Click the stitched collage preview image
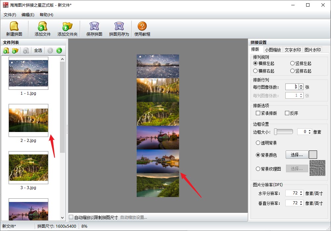This screenshot has height=231, width=331. tap(158, 126)
